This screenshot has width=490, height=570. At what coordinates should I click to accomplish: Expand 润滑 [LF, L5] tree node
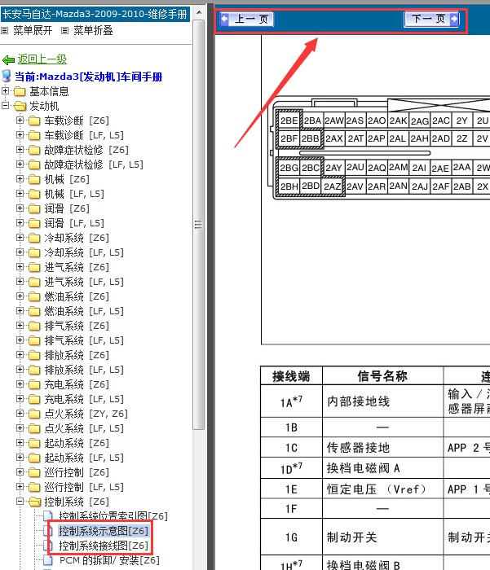(x=20, y=223)
